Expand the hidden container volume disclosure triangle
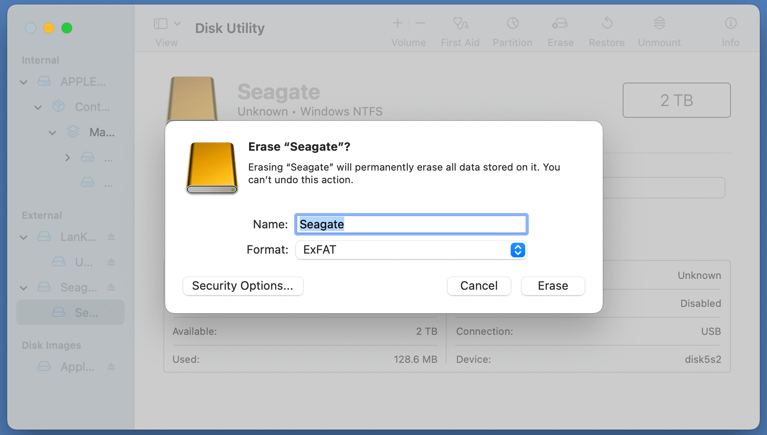Viewport: 767px width, 435px height. pos(67,157)
